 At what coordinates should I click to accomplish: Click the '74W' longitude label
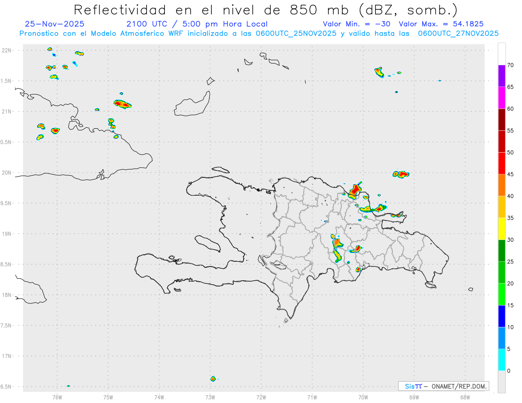coord(159,397)
